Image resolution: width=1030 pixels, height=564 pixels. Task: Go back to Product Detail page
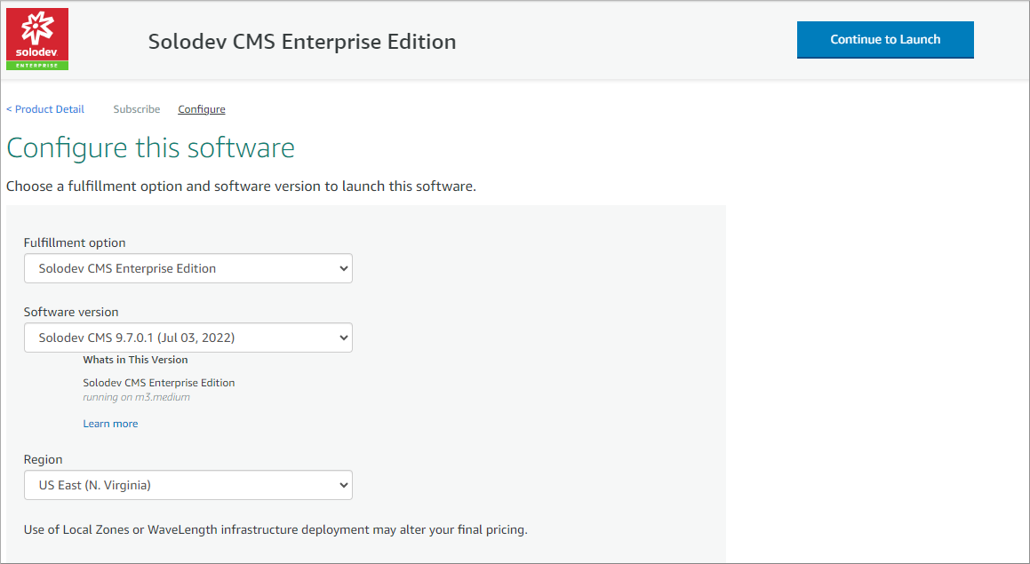click(45, 109)
